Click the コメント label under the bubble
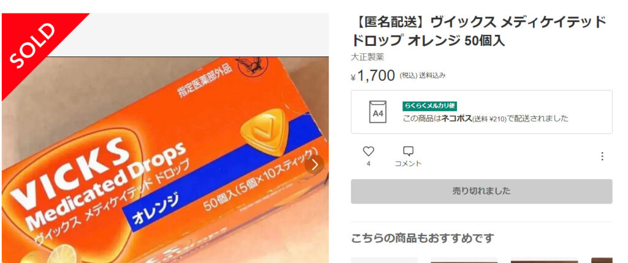628x263 pixels. point(408,163)
